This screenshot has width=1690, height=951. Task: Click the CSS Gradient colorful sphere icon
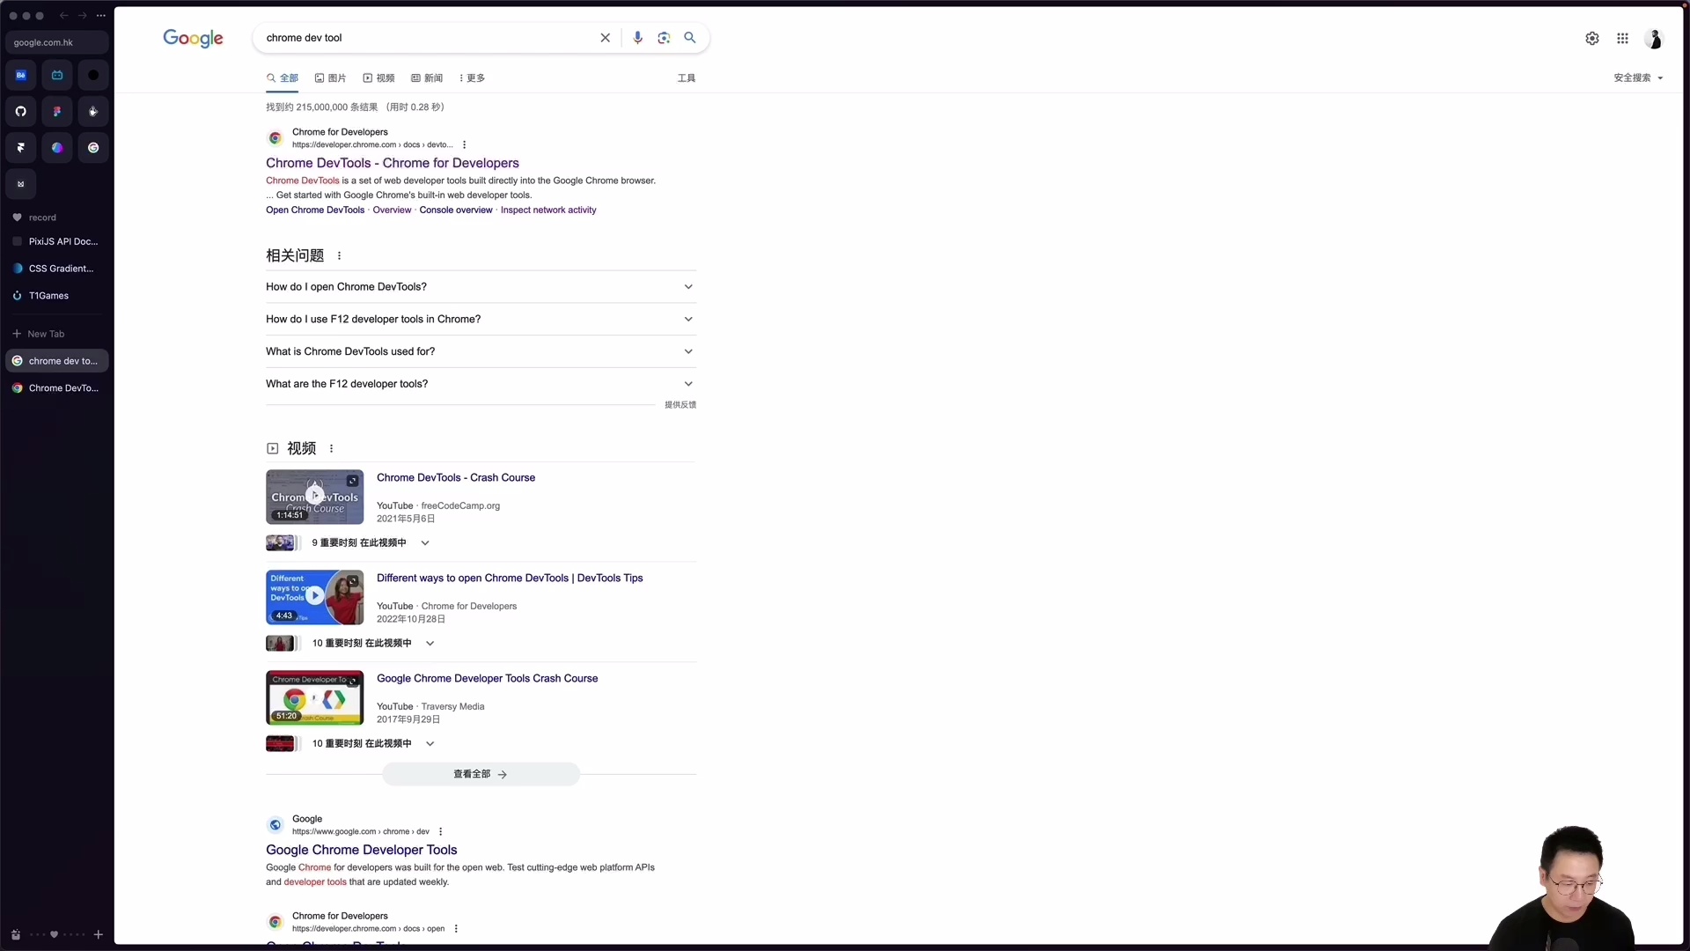(57, 147)
